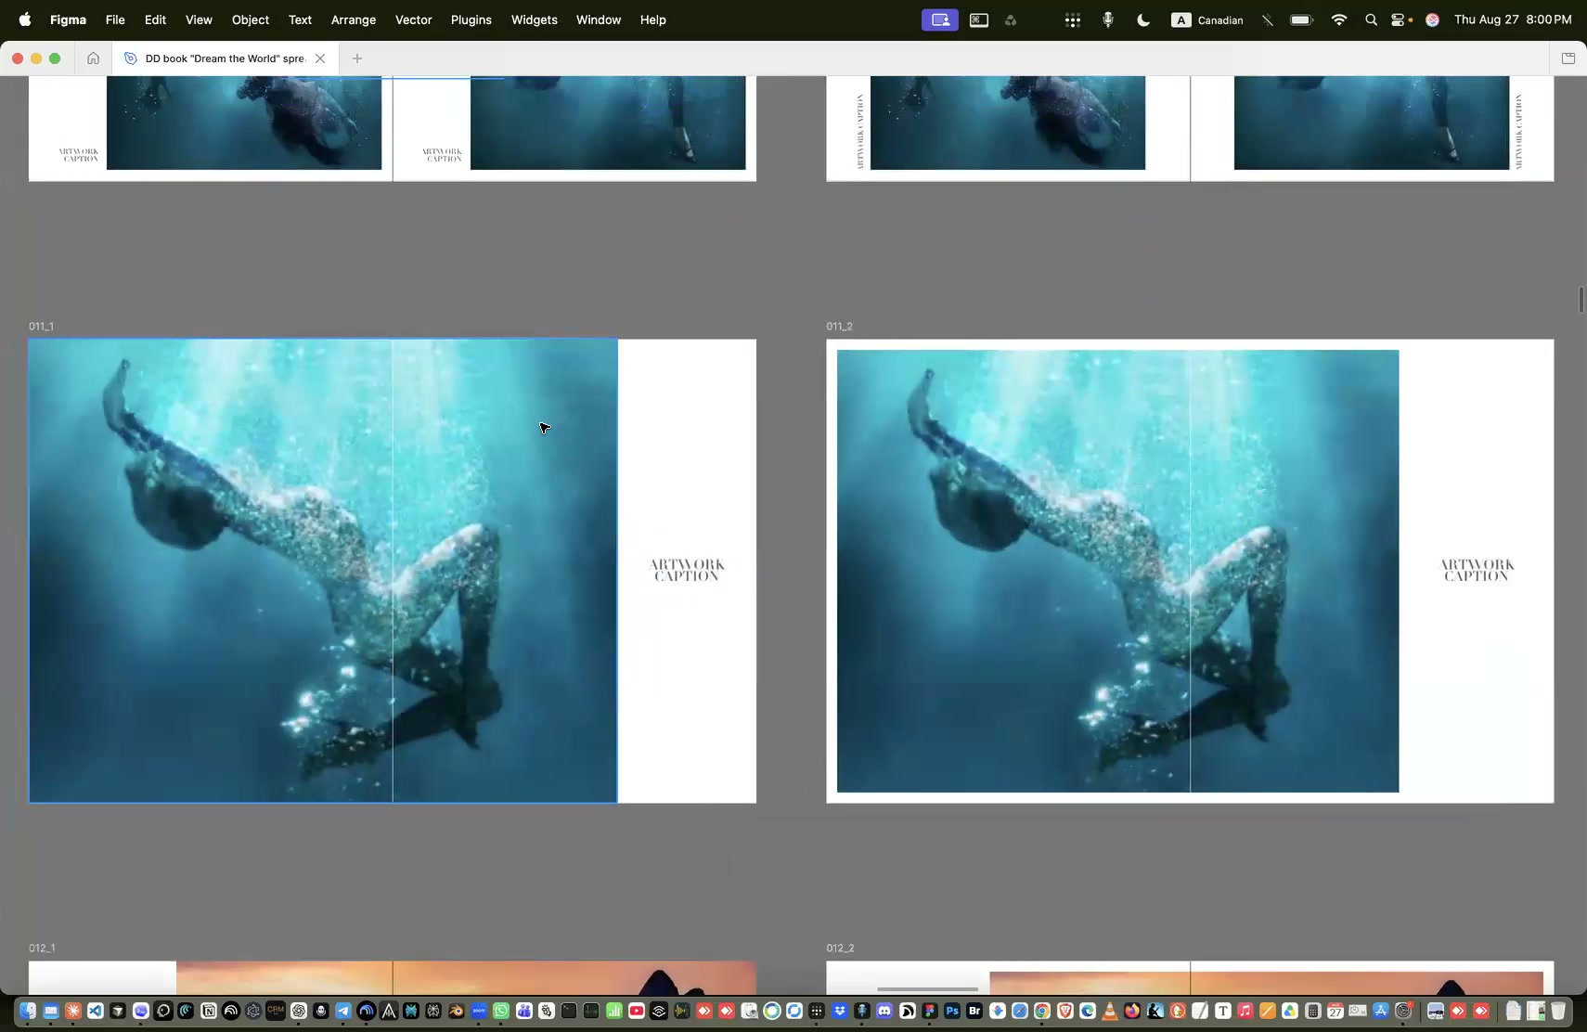The height and width of the screenshot is (1032, 1587).
Task: Open Telegram from the Dock
Action: click(343, 1011)
